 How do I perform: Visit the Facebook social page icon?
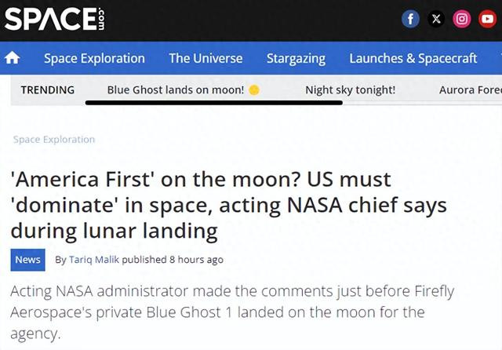click(410, 19)
